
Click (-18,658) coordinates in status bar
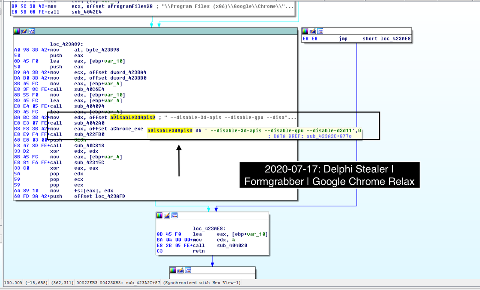[37, 283]
